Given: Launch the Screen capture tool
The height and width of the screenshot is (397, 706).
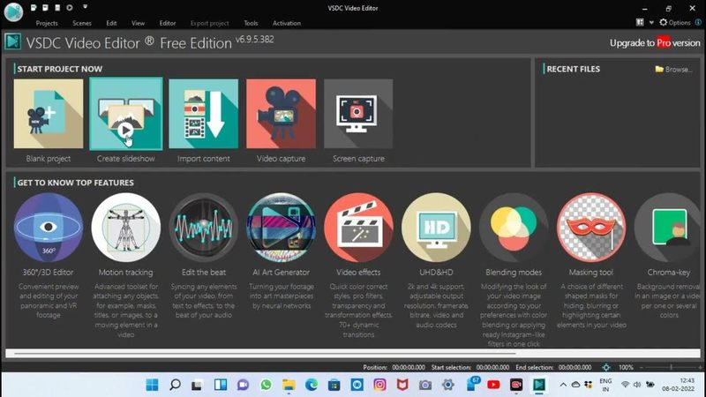Looking at the screenshot, I should (x=358, y=114).
